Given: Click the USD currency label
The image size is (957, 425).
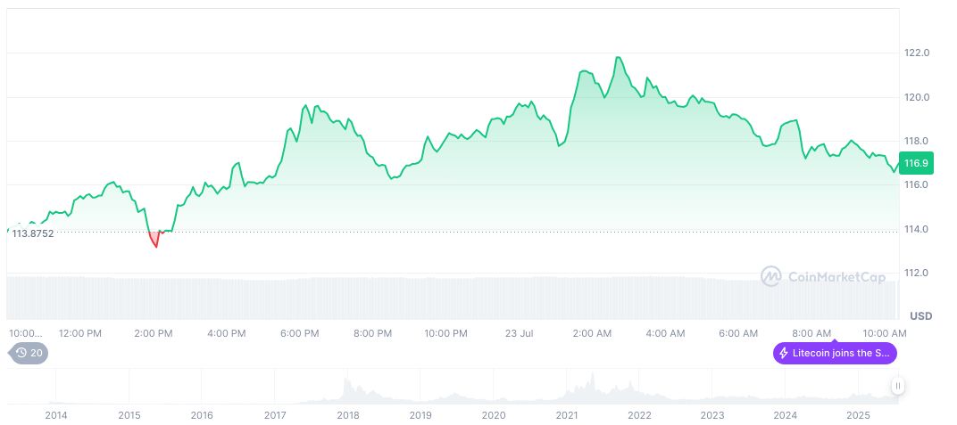Looking at the screenshot, I should (x=920, y=316).
